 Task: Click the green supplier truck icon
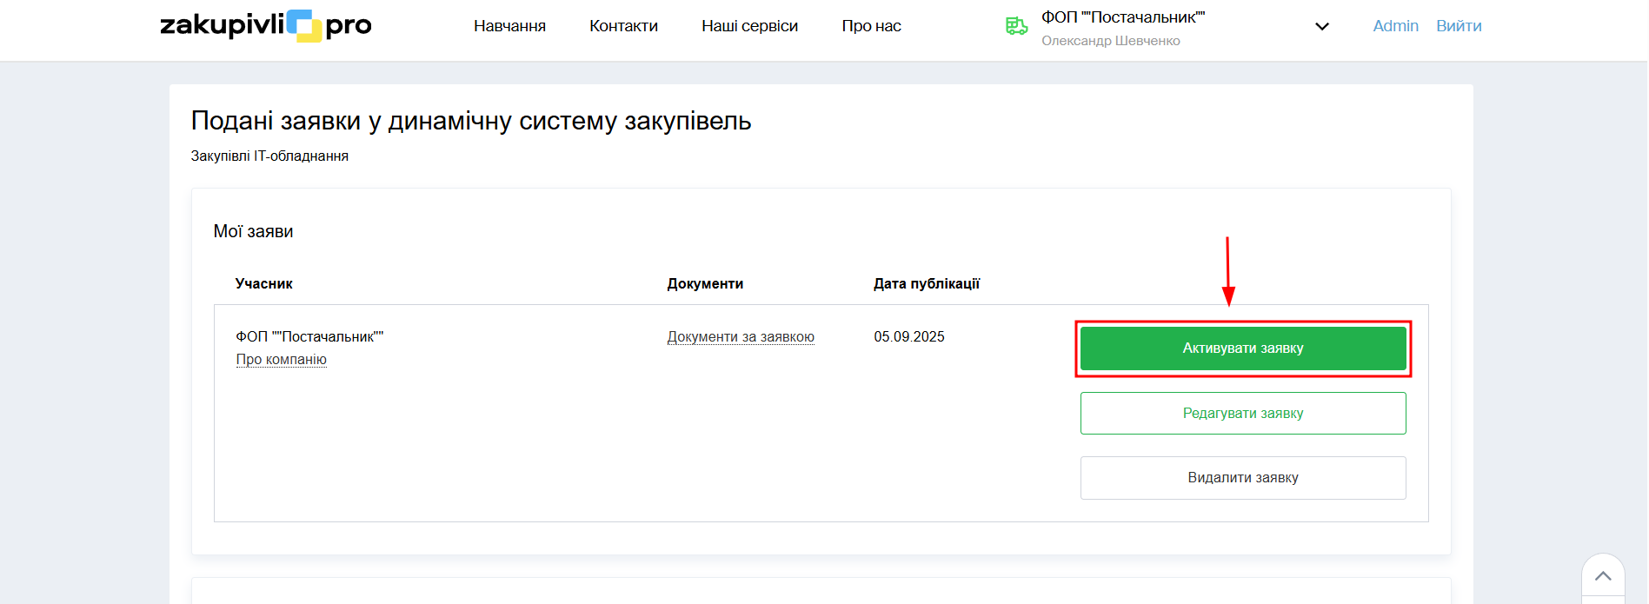tap(1016, 26)
